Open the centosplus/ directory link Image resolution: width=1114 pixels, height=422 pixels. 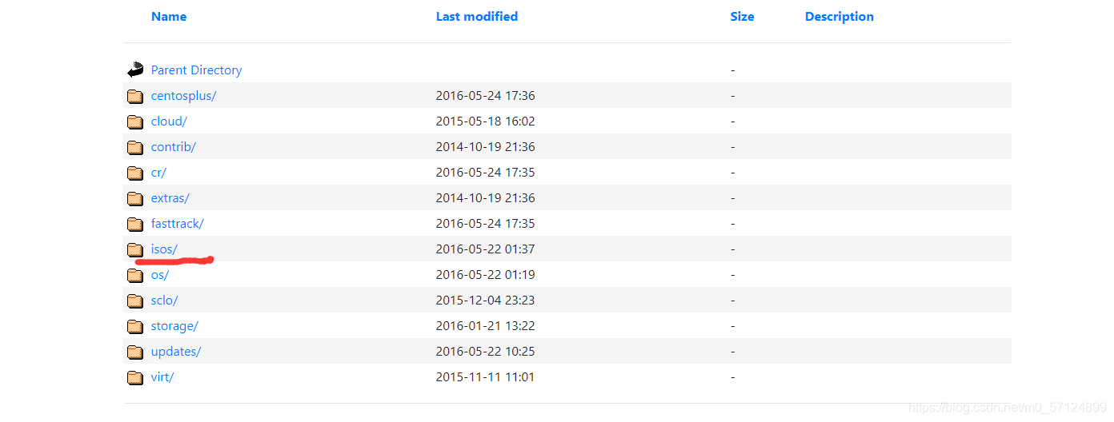coord(184,96)
